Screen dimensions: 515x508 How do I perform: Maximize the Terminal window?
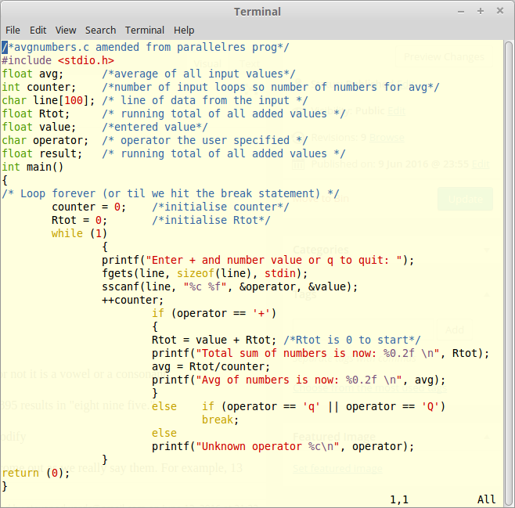pos(480,11)
